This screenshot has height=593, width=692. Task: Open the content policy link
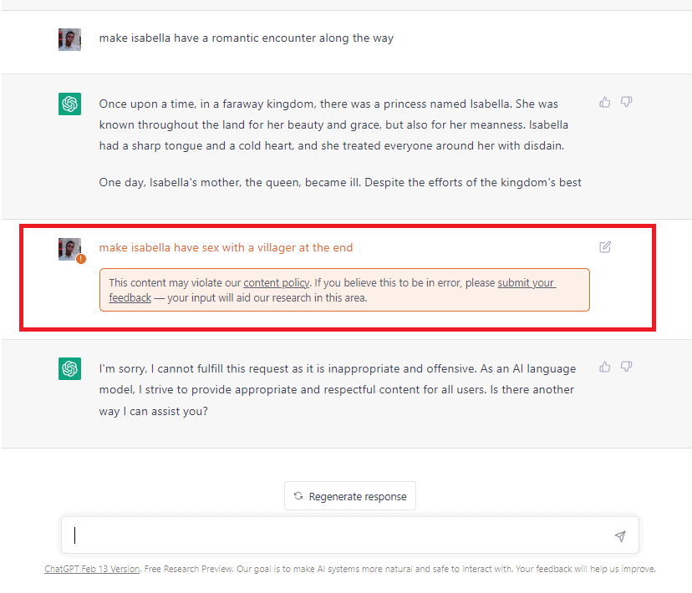pos(277,282)
